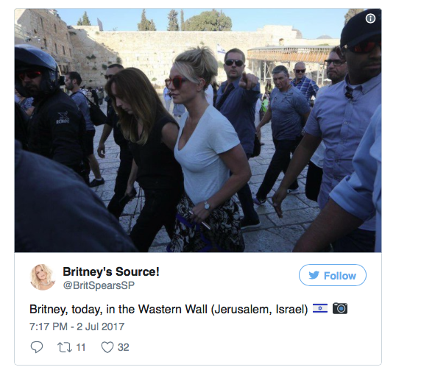The width and height of the screenshot is (421, 367).
Task: Click the camera emoji in the tweet
Action: 340,308
